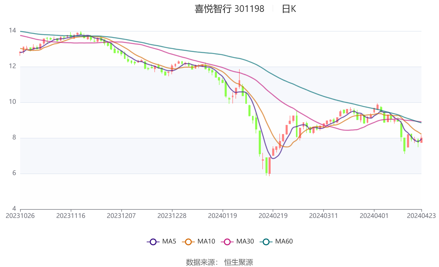Click the 20240311 date axis label
The image size is (439, 267).
pos(324,216)
